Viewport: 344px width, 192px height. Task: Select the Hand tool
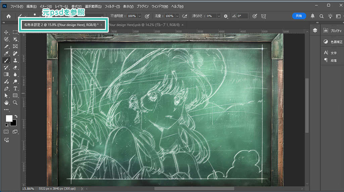point(6,102)
